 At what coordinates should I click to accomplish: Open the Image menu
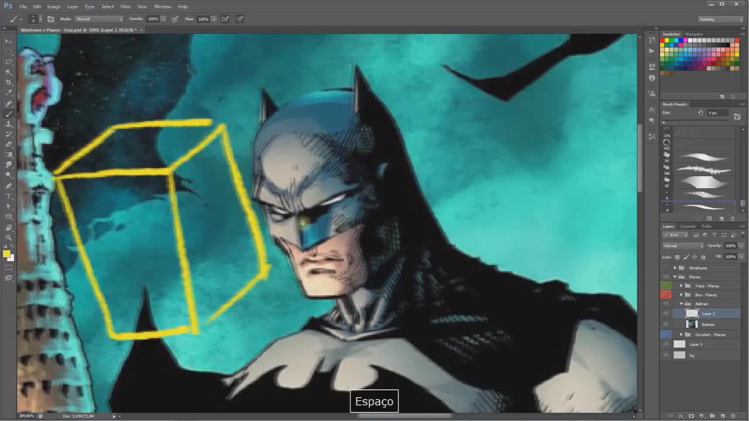[x=54, y=6]
